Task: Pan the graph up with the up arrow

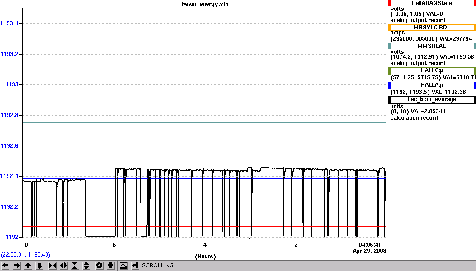Action: (28, 266)
